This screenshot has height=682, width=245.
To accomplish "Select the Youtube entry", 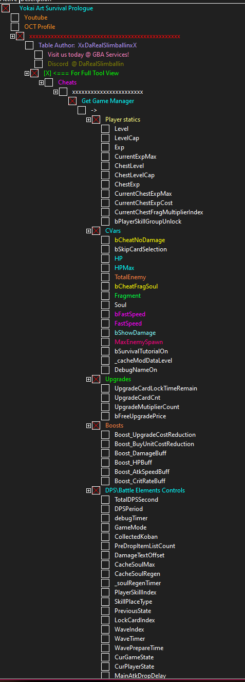I will click(35, 18).
